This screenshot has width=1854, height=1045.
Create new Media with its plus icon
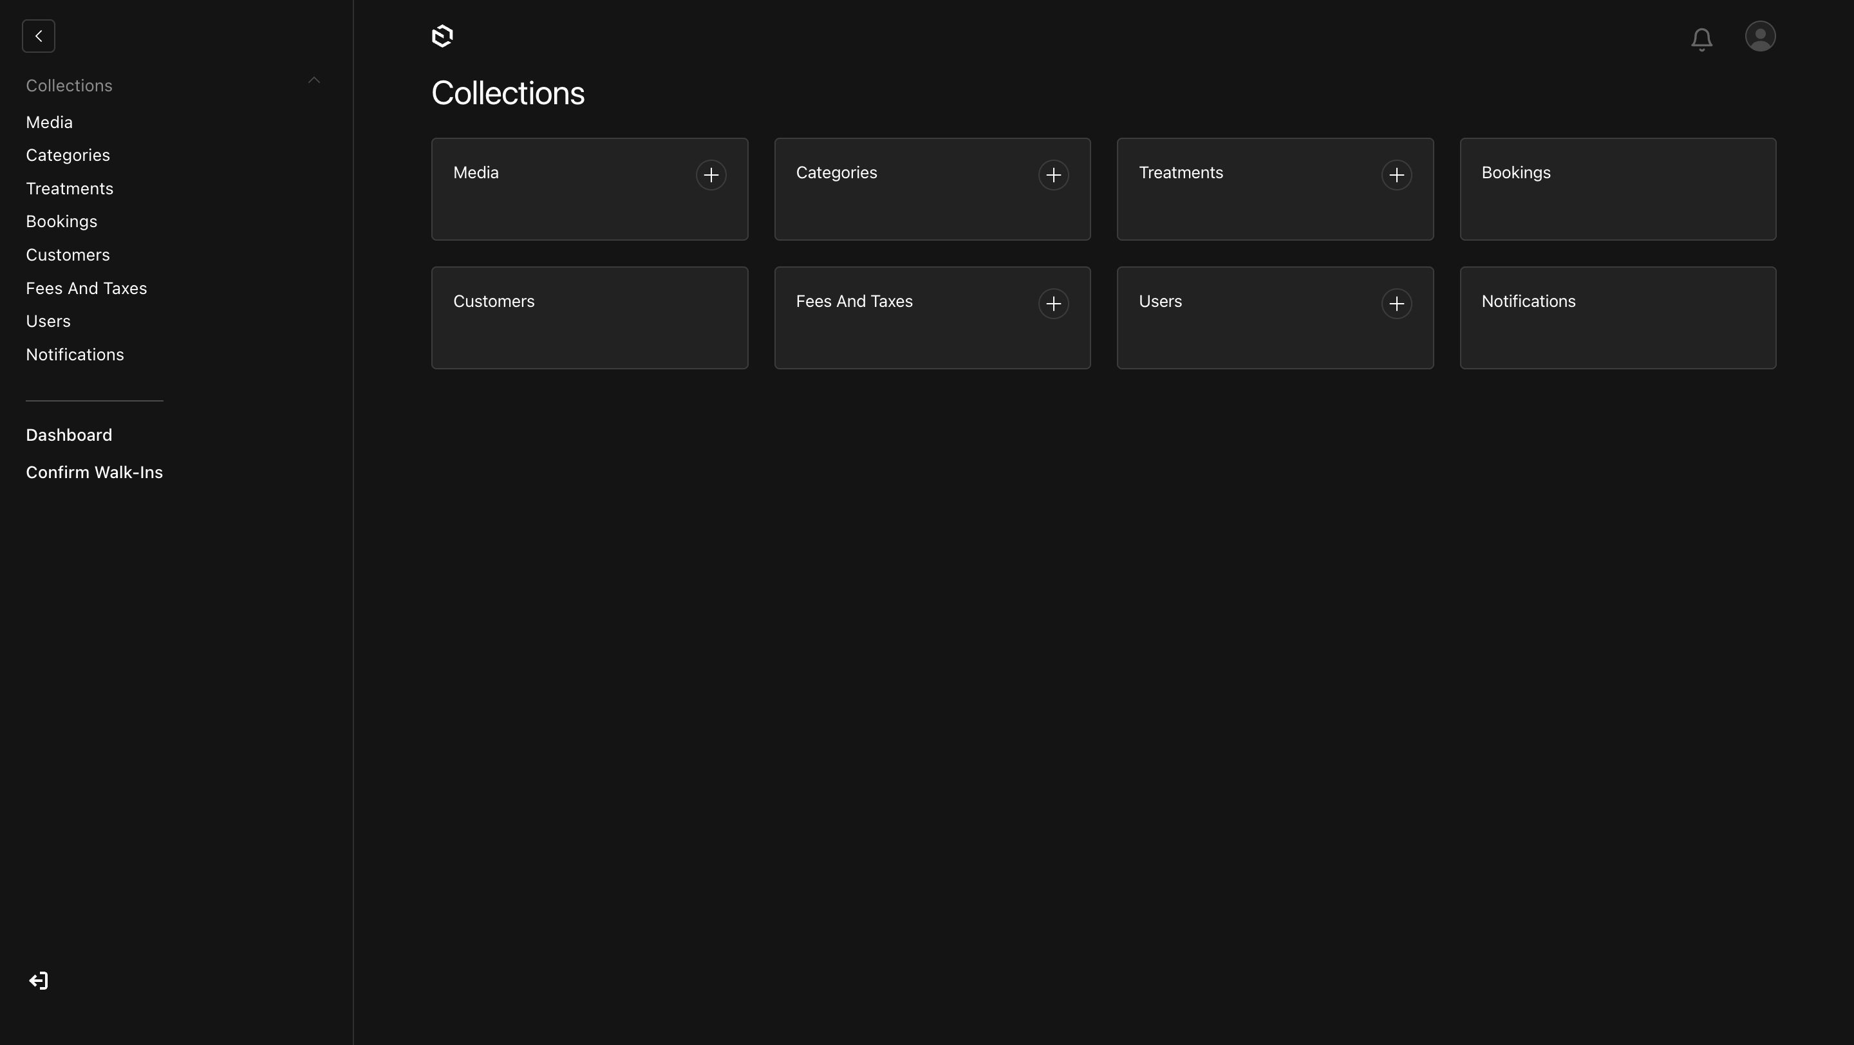click(x=711, y=175)
